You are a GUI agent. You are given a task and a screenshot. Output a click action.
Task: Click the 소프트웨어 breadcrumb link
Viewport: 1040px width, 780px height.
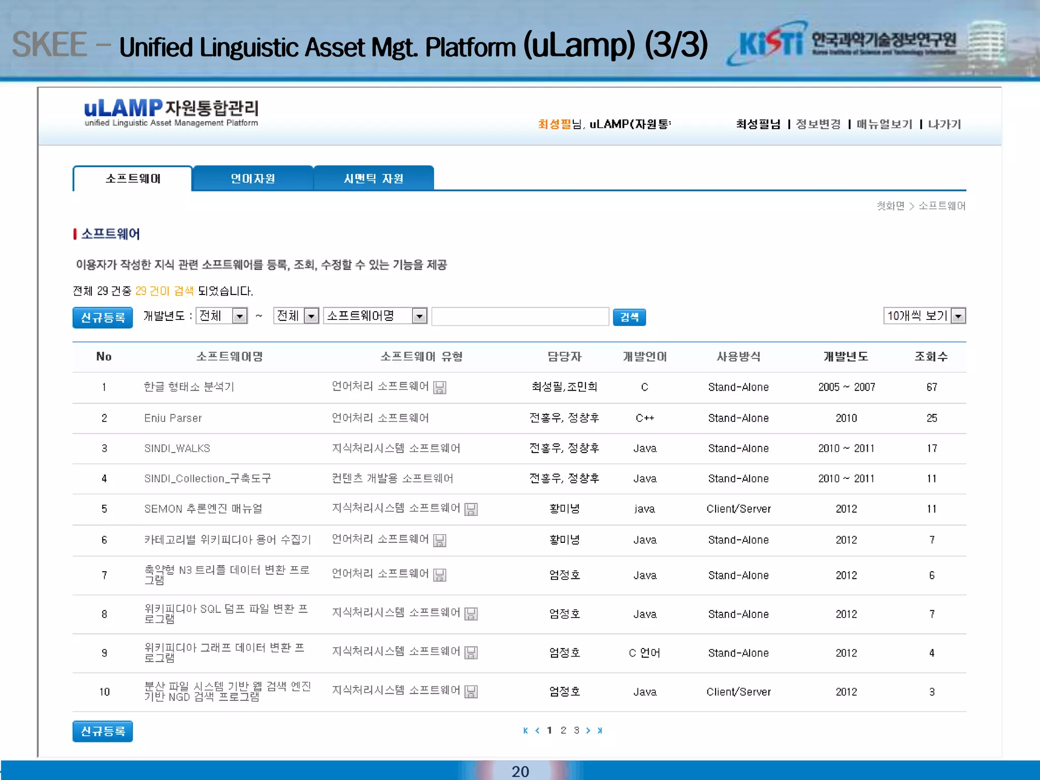942,206
